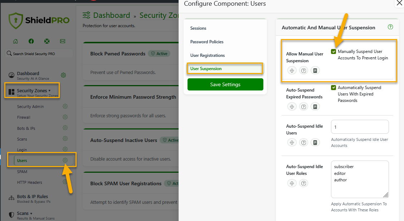404x221 pixels.
Task: Click up-down arrows icon under Auto-Suspend Idle Users
Action: point(292,143)
